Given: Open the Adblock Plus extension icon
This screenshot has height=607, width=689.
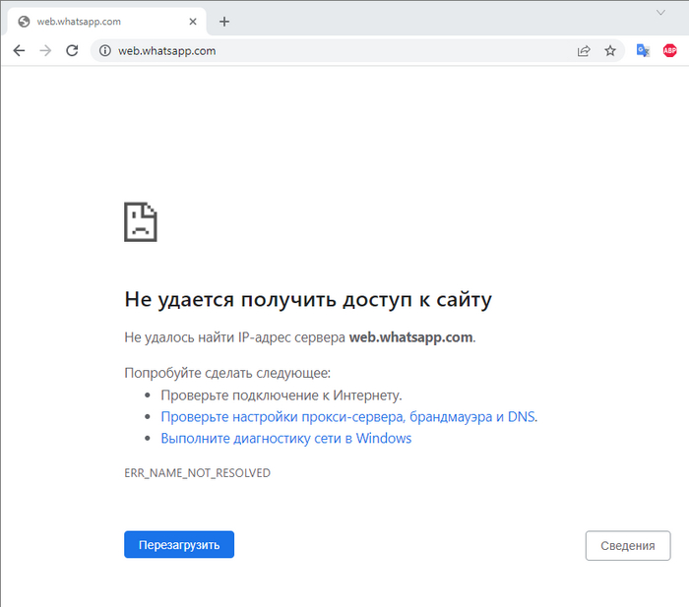Looking at the screenshot, I should coord(669,51).
